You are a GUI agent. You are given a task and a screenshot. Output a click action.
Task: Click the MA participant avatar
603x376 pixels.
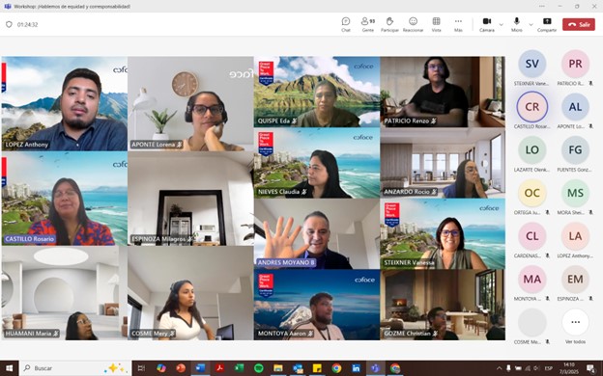click(x=531, y=279)
